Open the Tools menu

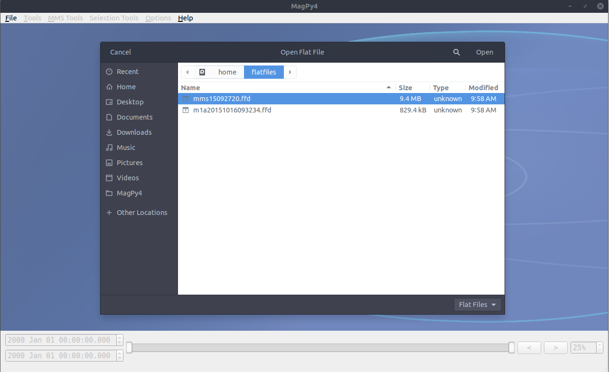(33, 18)
